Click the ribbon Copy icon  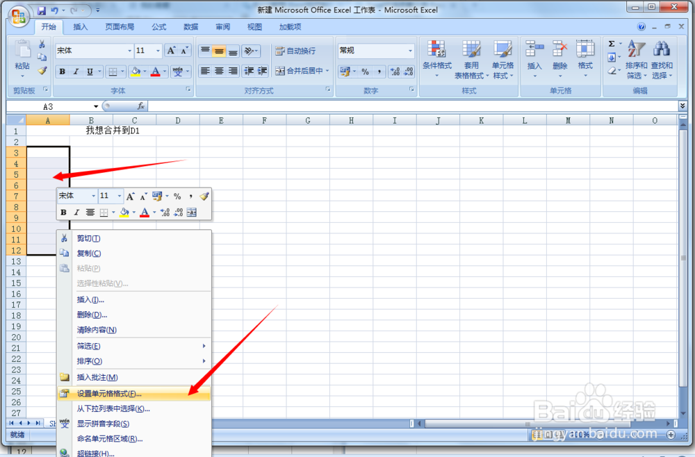[x=42, y=57]
